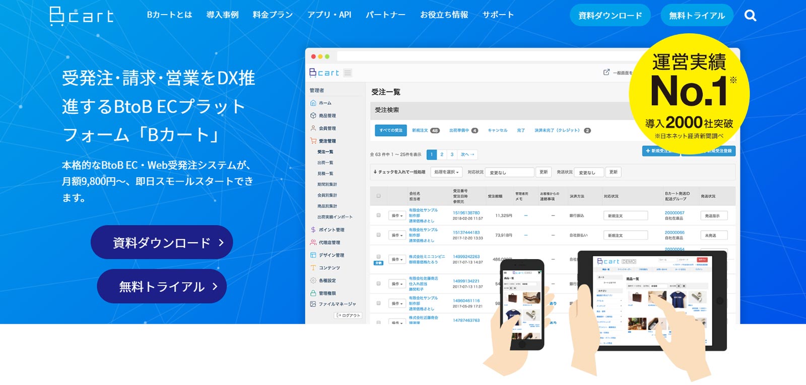806x385 pixels.
Task: Click the デザイン管理 layout icon
Action: click(x=313, y=255)
